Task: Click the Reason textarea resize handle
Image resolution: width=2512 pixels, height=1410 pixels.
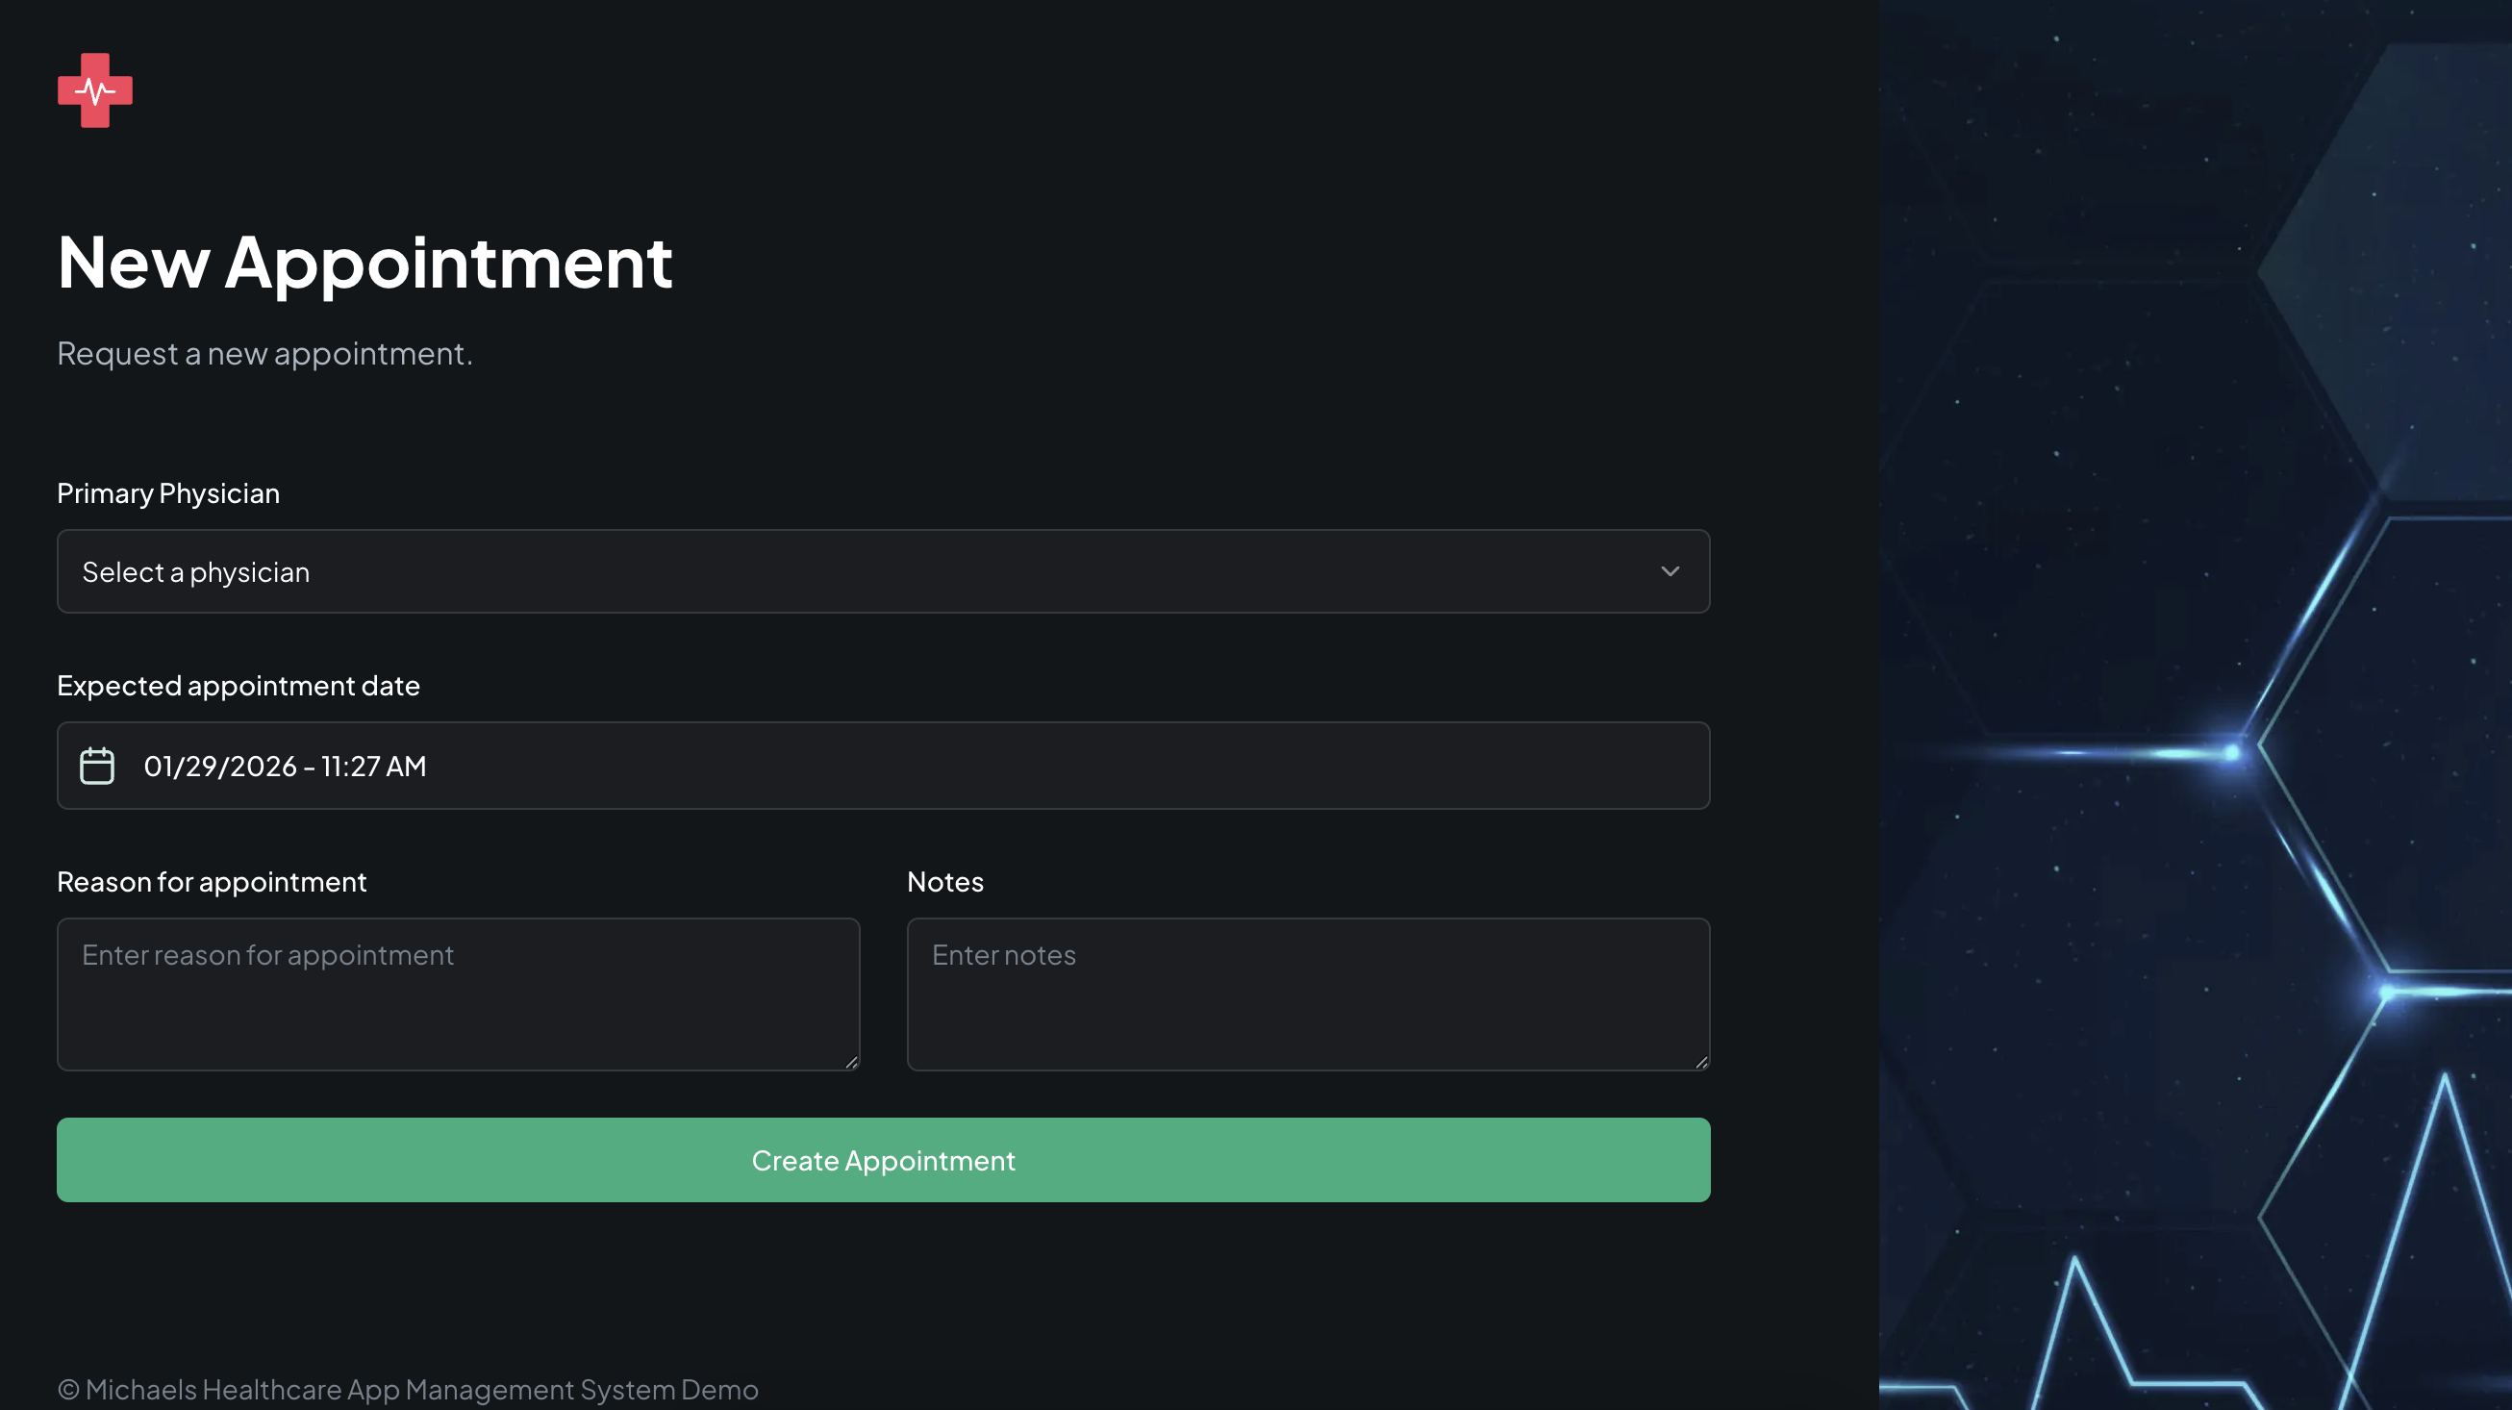Action: [x=851, y=1062]
